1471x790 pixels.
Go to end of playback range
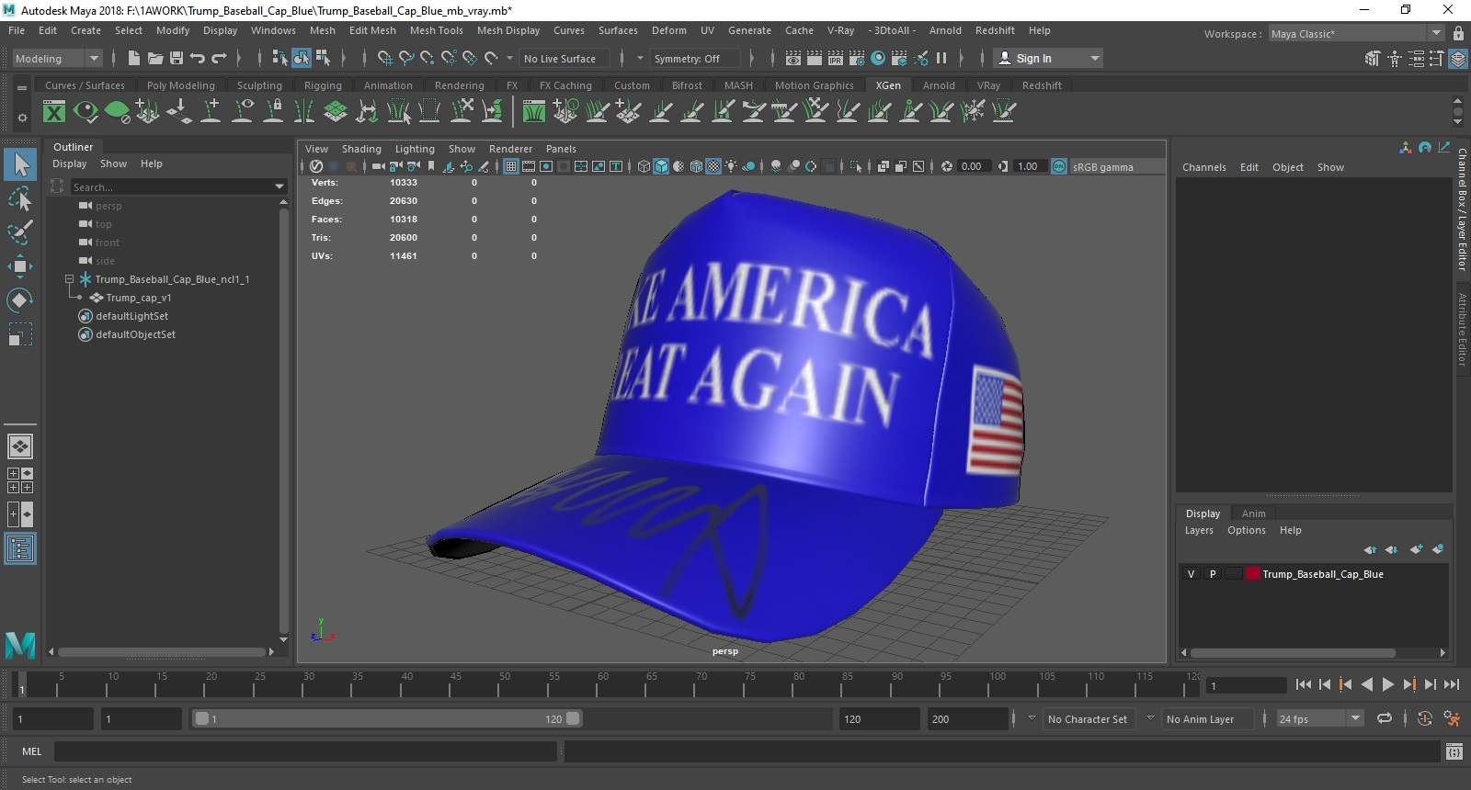pos(1452,684)
